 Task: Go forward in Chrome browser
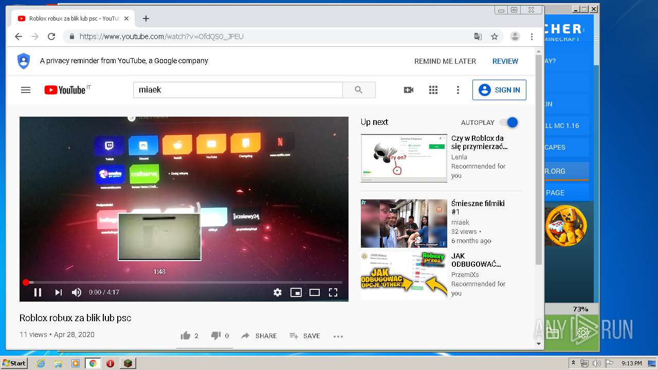click(x=35, y=36)
